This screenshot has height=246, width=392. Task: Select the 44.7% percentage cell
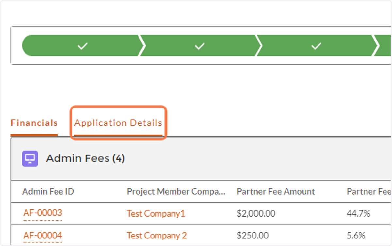[x=358, y=214]
